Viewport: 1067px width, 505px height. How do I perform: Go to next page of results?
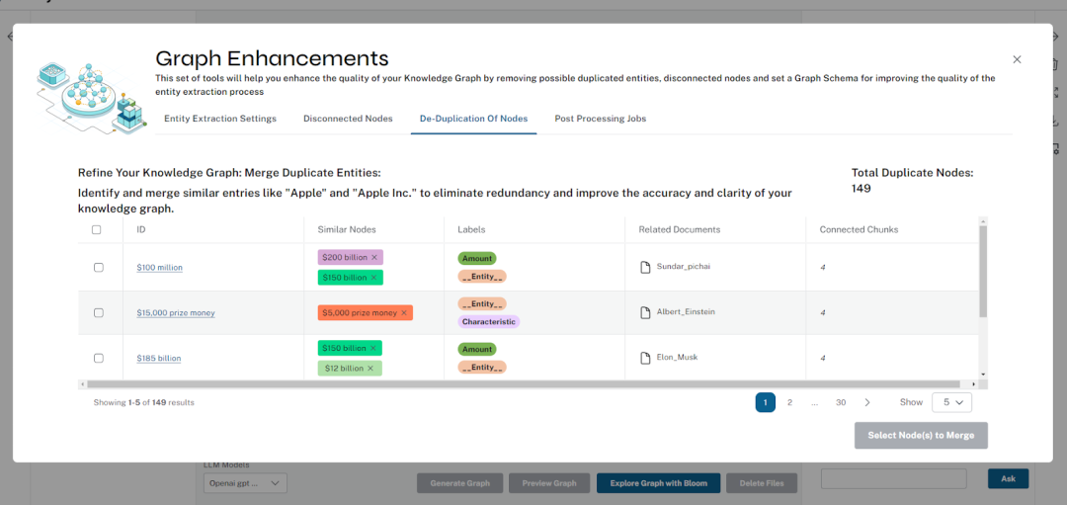pos(867,402)
